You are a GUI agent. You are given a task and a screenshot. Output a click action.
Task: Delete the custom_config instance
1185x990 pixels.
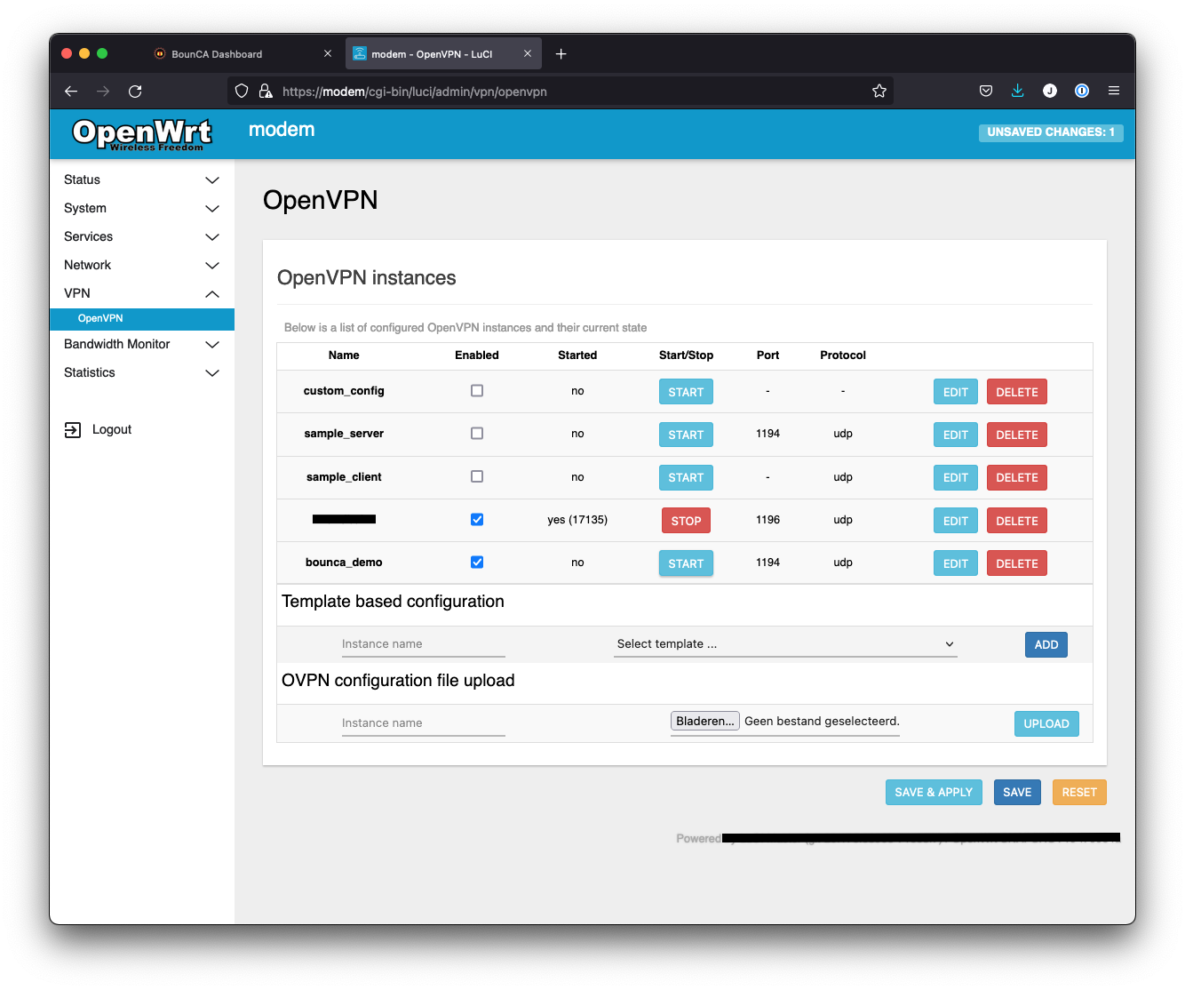(x=1017, y=392)
